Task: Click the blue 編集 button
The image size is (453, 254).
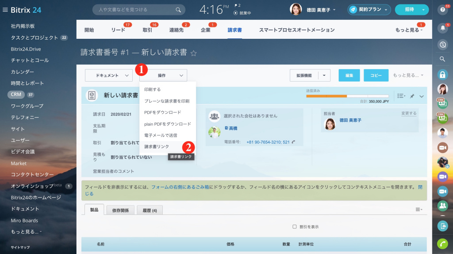Action: tap(349, 75)
